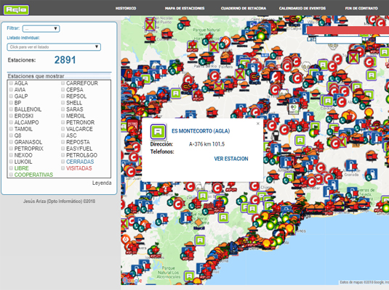Tick the LUKOIL checkbox
Viewport: 389px width, 290px height.
11,162
